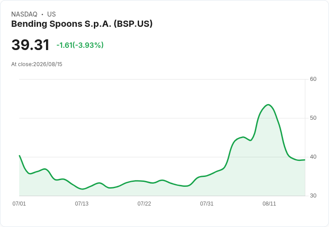The width and height of the screenshot is (329, 227).
Task: Select the 07/13 x-axis date label
Action: (x=82, y=203)
